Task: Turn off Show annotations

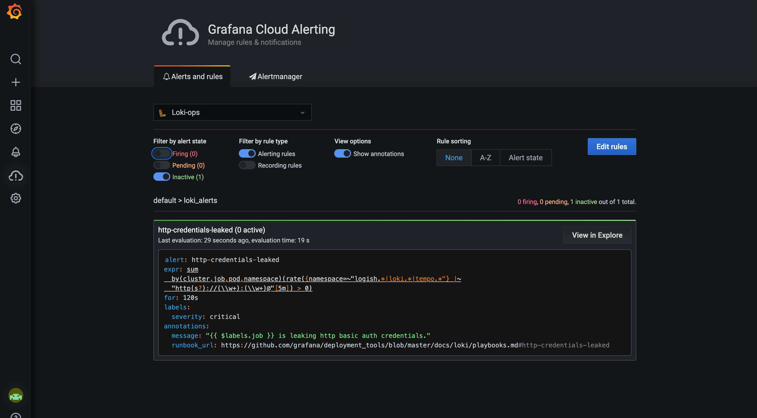Action: 342,153
